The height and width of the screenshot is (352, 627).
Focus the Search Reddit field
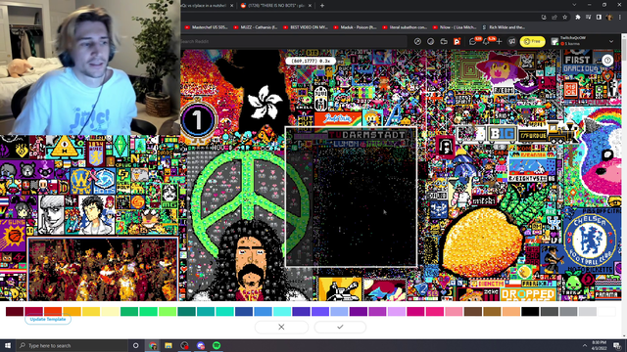[293, 41]
